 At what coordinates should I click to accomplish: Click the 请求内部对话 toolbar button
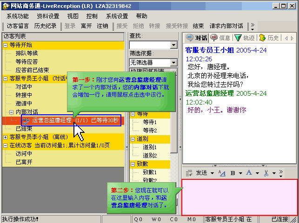point(226,26)
